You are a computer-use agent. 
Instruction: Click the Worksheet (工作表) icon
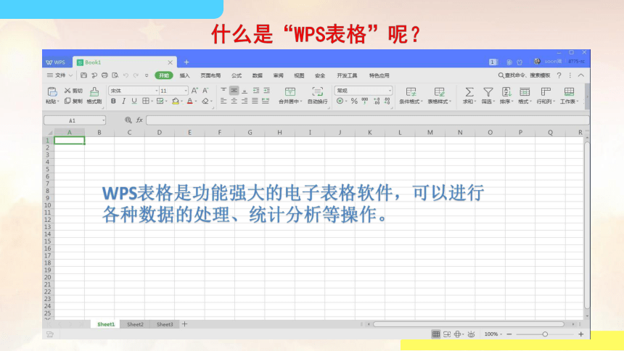[569, 92]
